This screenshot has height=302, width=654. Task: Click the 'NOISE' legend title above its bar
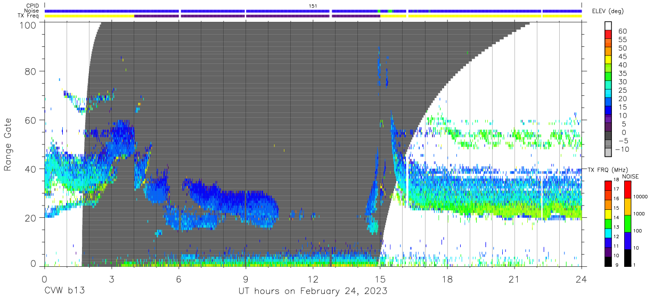click(631, 176)
